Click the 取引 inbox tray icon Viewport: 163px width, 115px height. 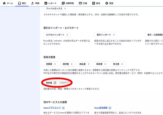coord(19,3)
